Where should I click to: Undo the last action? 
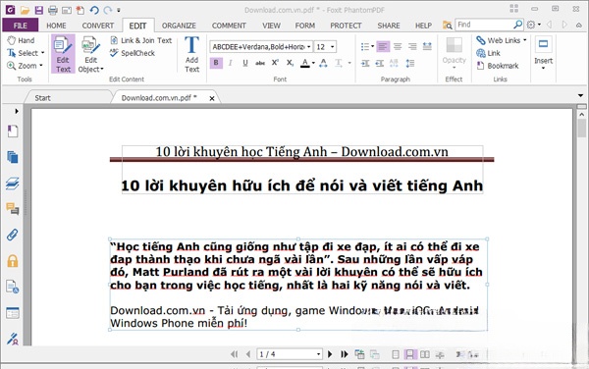(x=94, y=10)
